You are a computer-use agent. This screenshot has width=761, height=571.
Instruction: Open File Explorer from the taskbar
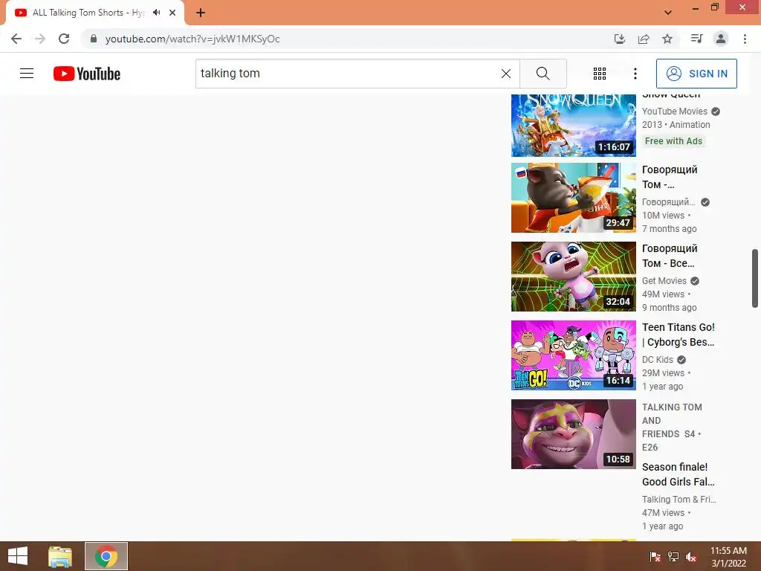coord(60,556)
